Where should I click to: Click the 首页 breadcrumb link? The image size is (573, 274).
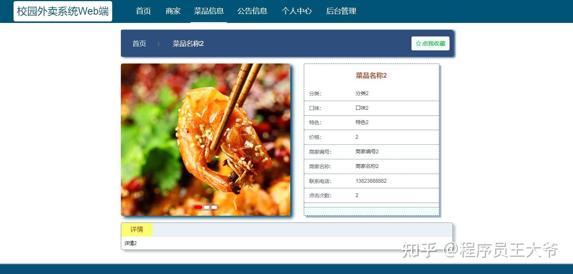tap(139, 44)
